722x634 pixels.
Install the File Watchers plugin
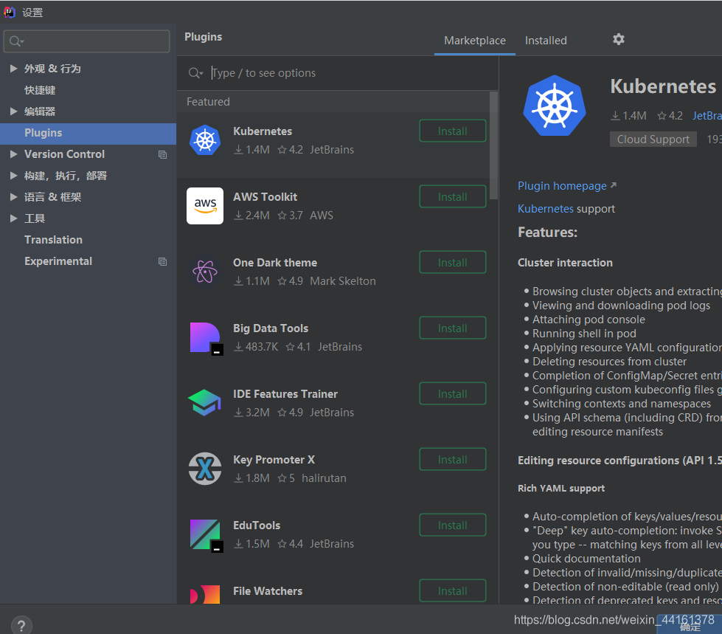click(x=453, y=590)
